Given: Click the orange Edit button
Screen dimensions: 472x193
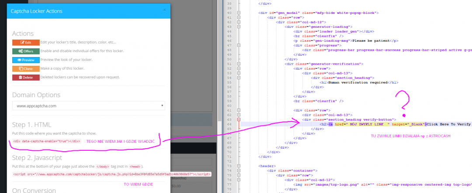Looking at the screenshot, I should pos(25,42).
